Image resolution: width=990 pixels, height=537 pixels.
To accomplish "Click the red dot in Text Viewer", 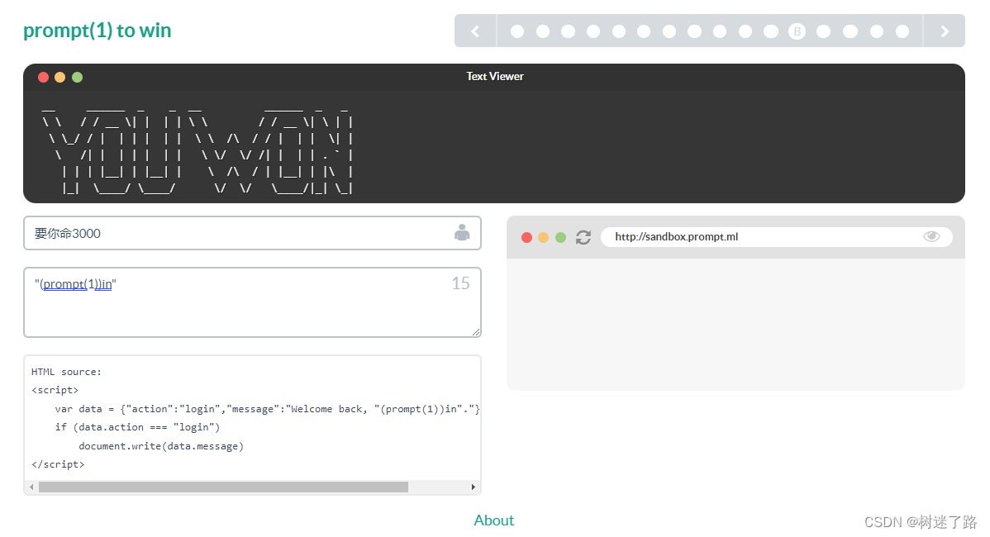I will pos(44,77).
